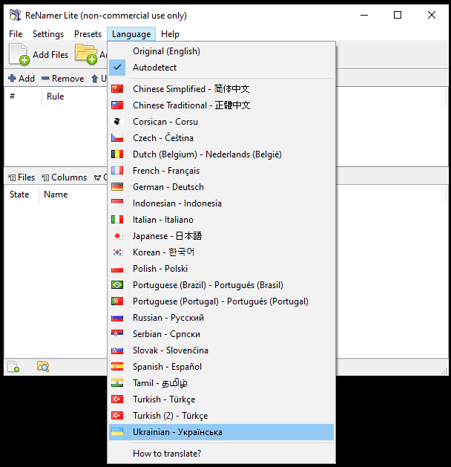
Task: Maximize the ReNamer Lite window
Action: click(x=398, y=15)
